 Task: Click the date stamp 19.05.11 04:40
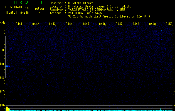point(17,13)
